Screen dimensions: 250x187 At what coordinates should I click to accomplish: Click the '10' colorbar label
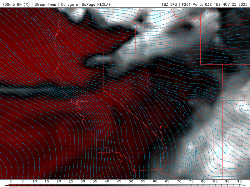(35, 181)
